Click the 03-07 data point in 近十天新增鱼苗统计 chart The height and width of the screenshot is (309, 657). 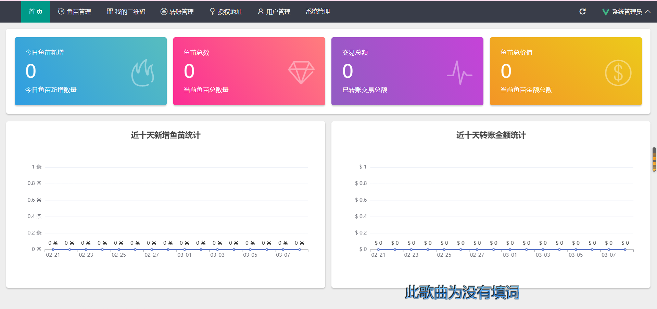pyautogui.click(x=283, y=250)
